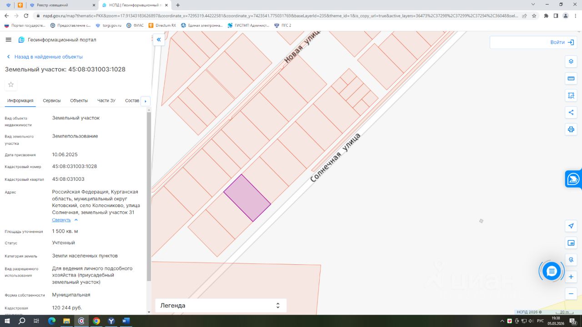582x327 pixels.
Task: Open the 'ПГС 2' bookmark
Action: [x=283, y=25]
